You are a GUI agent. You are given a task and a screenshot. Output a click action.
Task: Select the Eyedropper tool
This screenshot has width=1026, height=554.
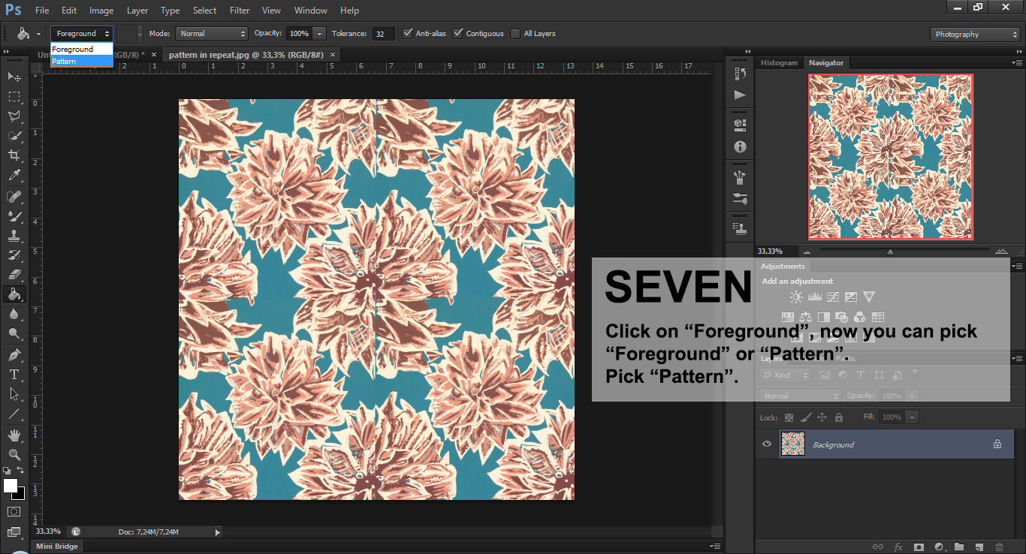pyautogui.click(x=14, y=176)
